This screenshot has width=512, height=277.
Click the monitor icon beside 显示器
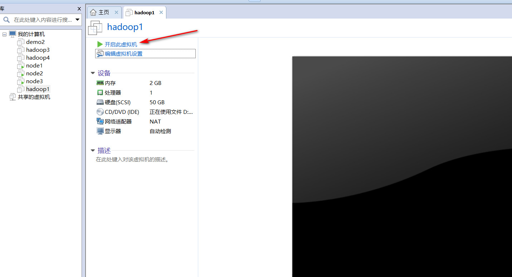pos(100,131)
